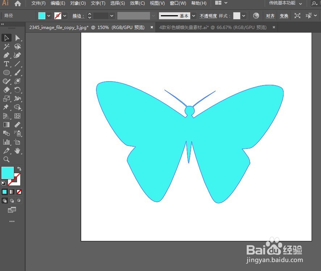Select the Shape Builder tool
This screenshot has height=271, width=321.
click(17, 107)
